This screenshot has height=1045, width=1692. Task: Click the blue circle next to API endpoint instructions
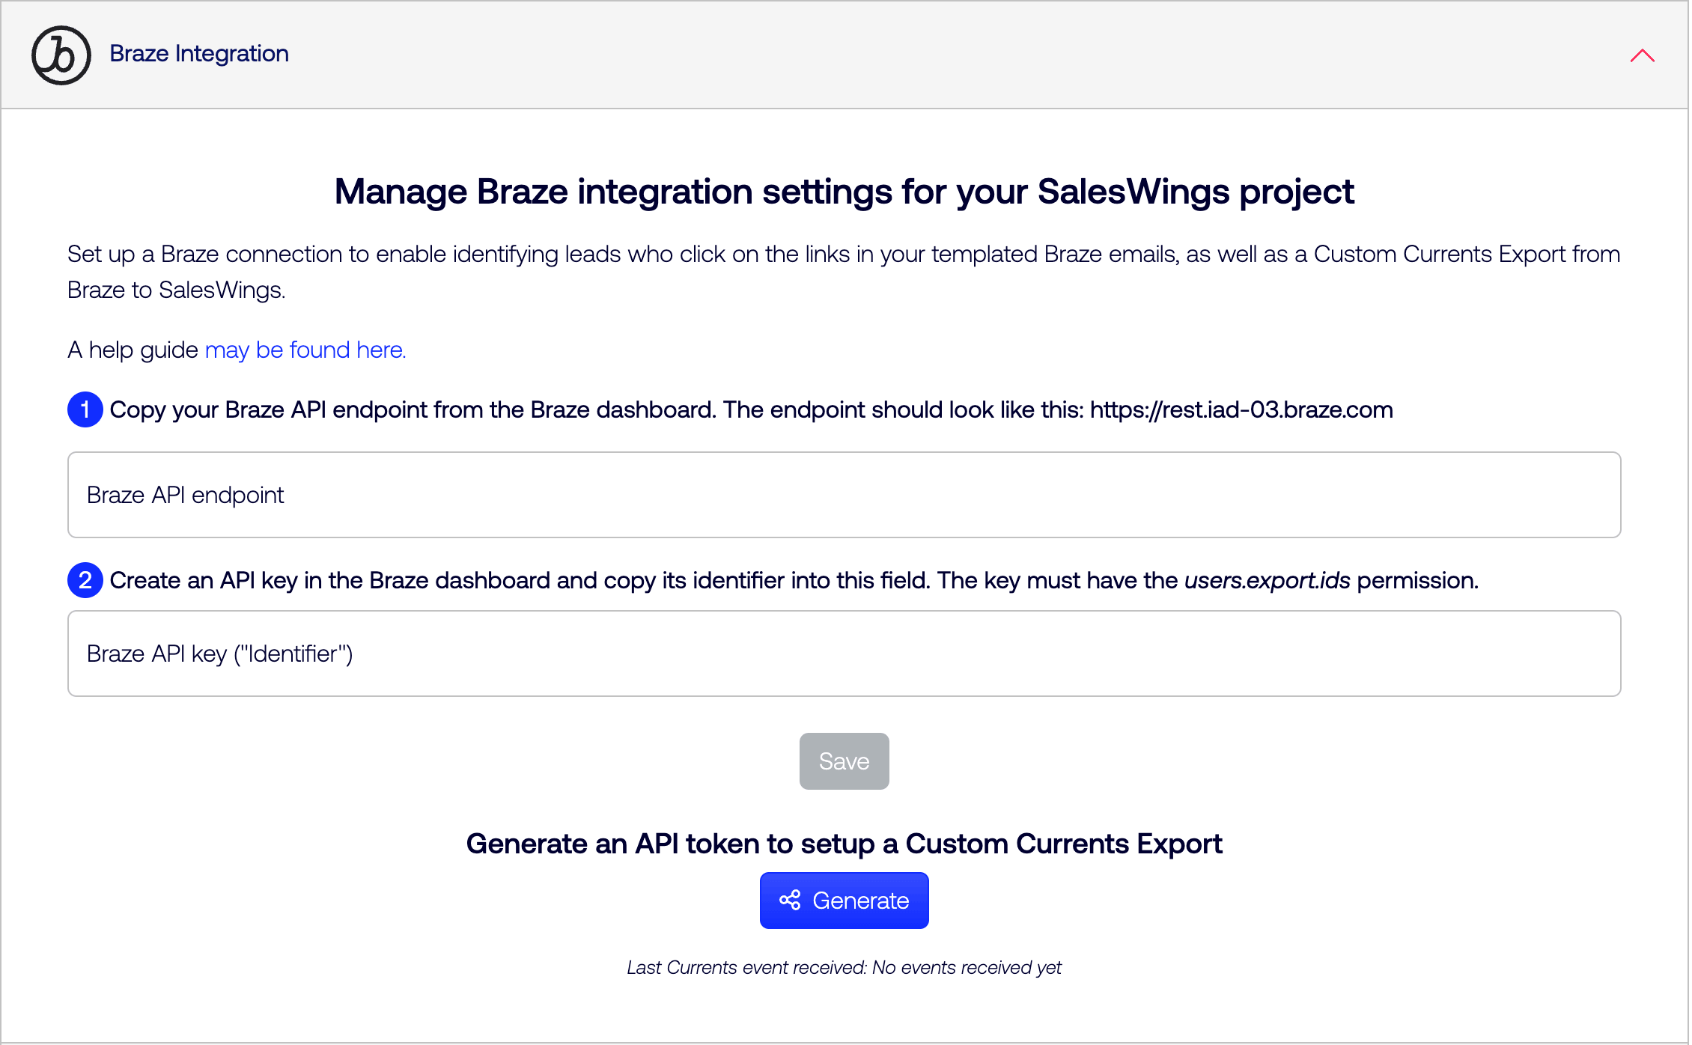(85, 409)
